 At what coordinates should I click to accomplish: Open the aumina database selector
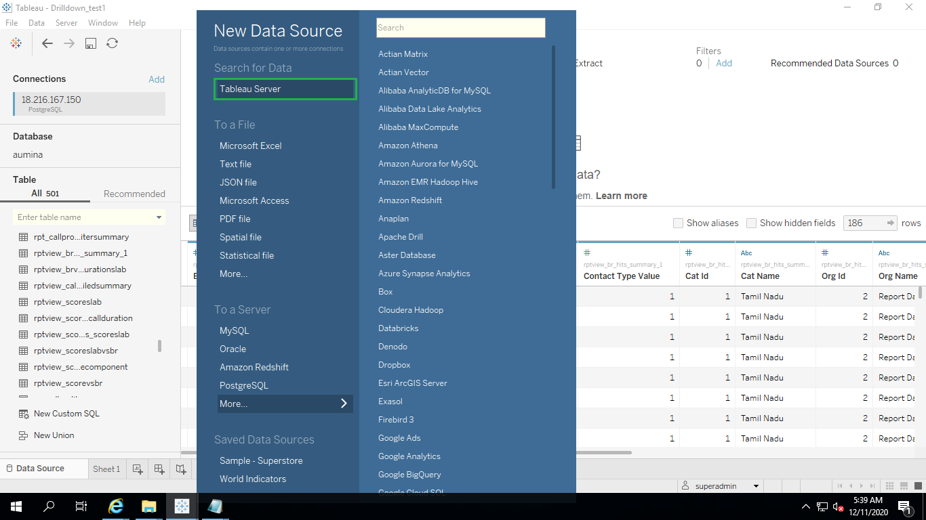click(x=28, y=154)
